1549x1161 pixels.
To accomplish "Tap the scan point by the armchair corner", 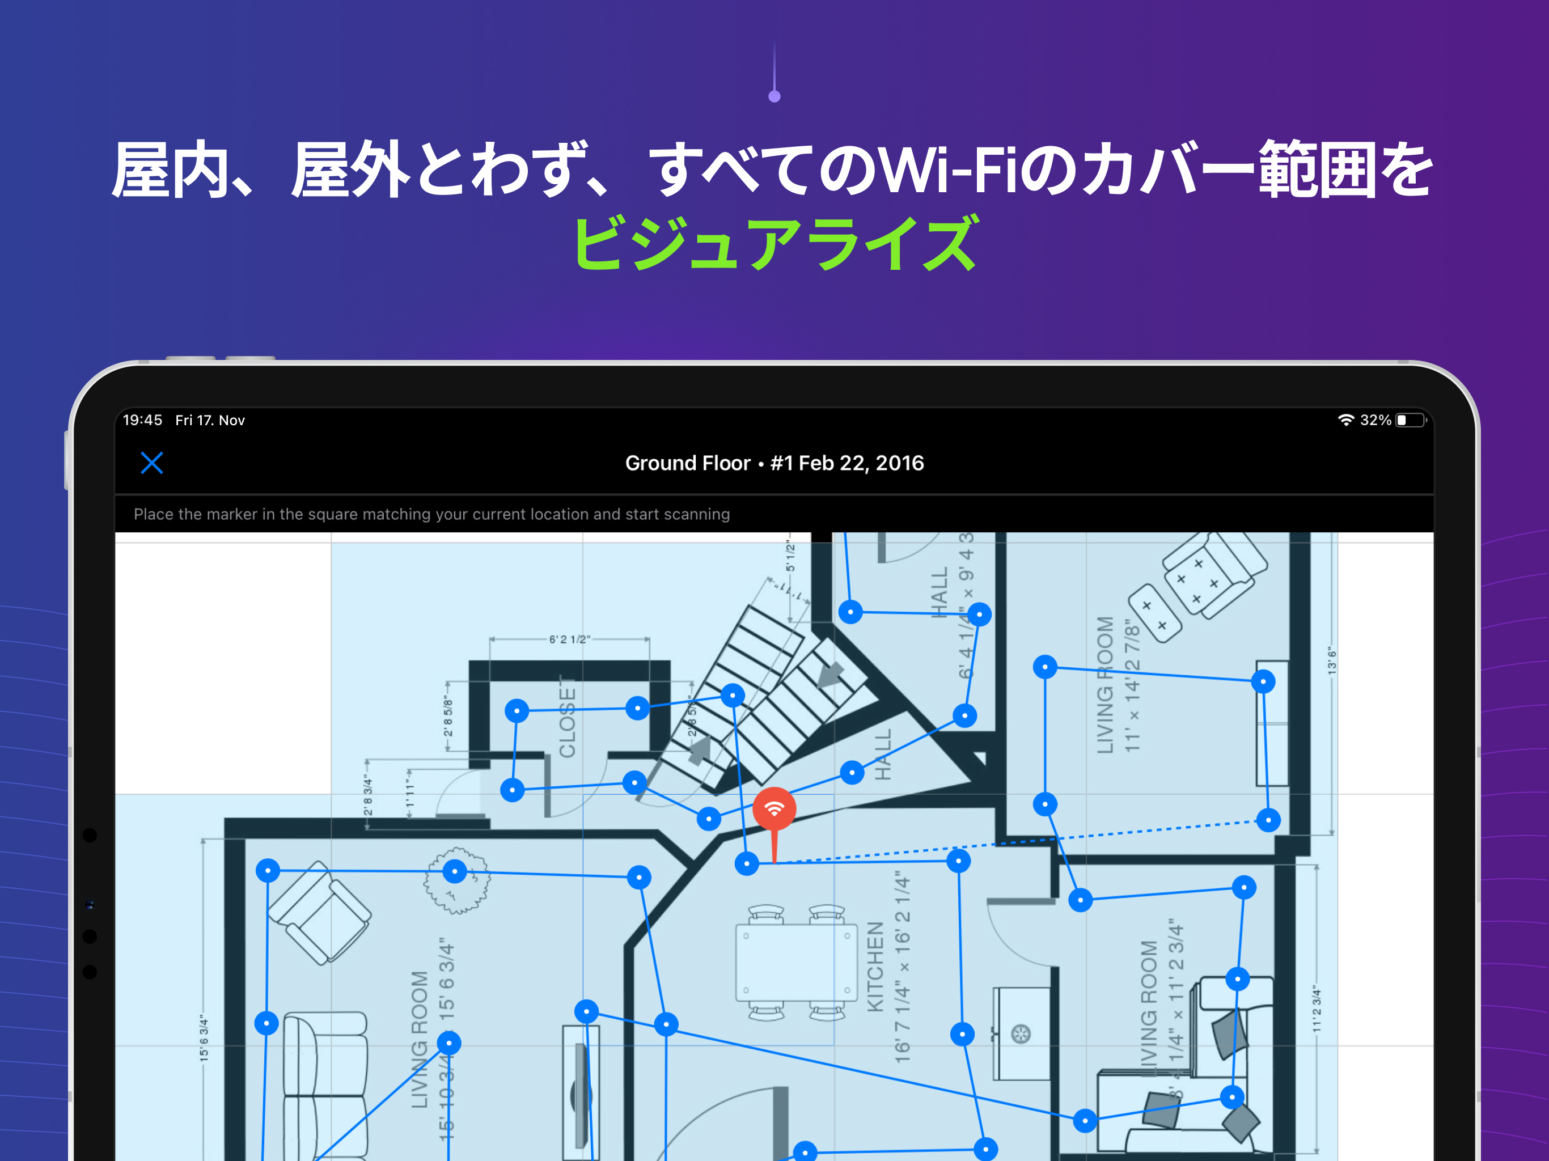I will coord(268,870).
